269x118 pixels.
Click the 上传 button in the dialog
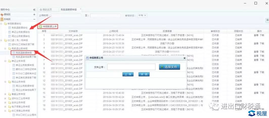pos(128,74)
